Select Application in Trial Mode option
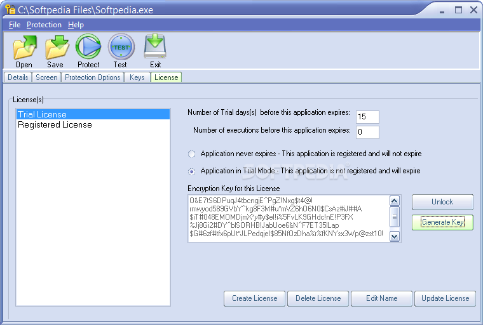Image resolution: width=483 pixels, height=325 pixels. (x=191, y=171)
